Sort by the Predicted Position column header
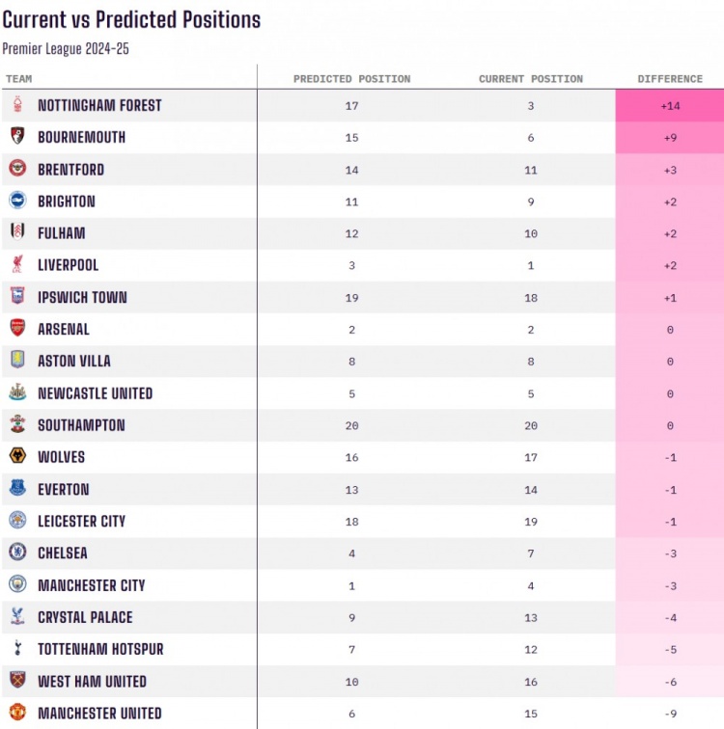The height and width of the screenshot is (729, 724). pos(351,79)
